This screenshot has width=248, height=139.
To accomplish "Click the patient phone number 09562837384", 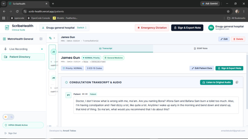I will point(98,62).
